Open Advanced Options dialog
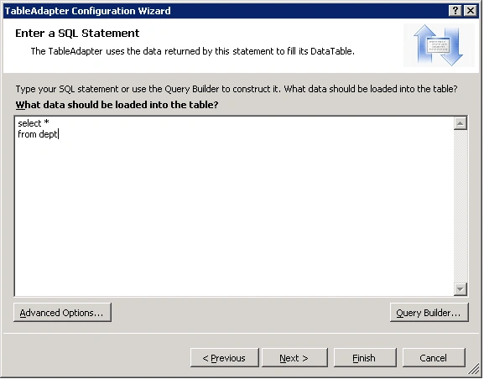Image resolution: width=484 pixels, height=379 pixels. click(62, 313)
